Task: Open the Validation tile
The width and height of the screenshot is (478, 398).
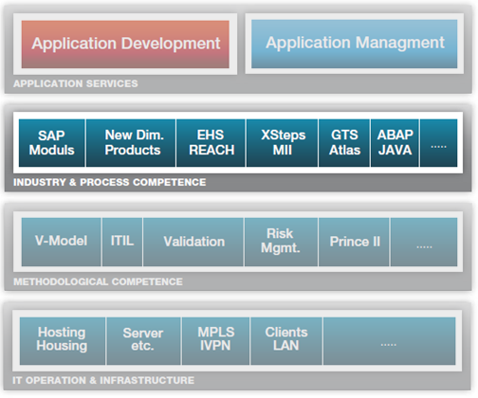Action: pyautogui.click(x=193, y=242)
